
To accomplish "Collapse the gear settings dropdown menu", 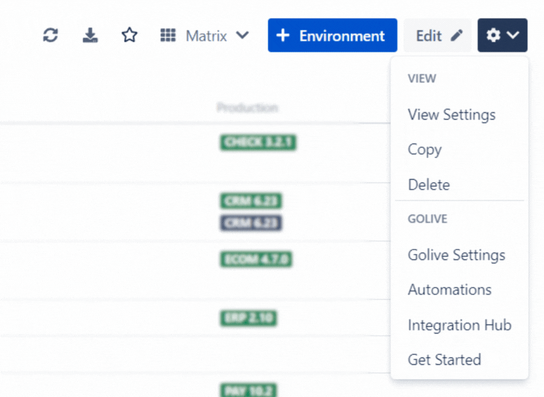I will click(x=502, y=36).
